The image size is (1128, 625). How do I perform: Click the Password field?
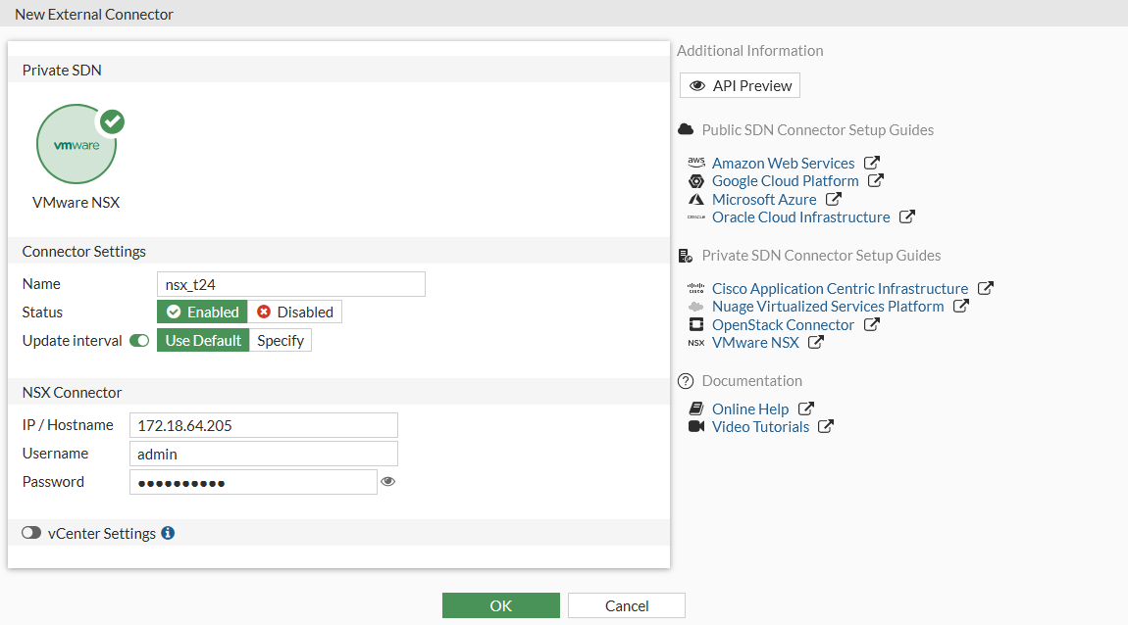[253, 482]
